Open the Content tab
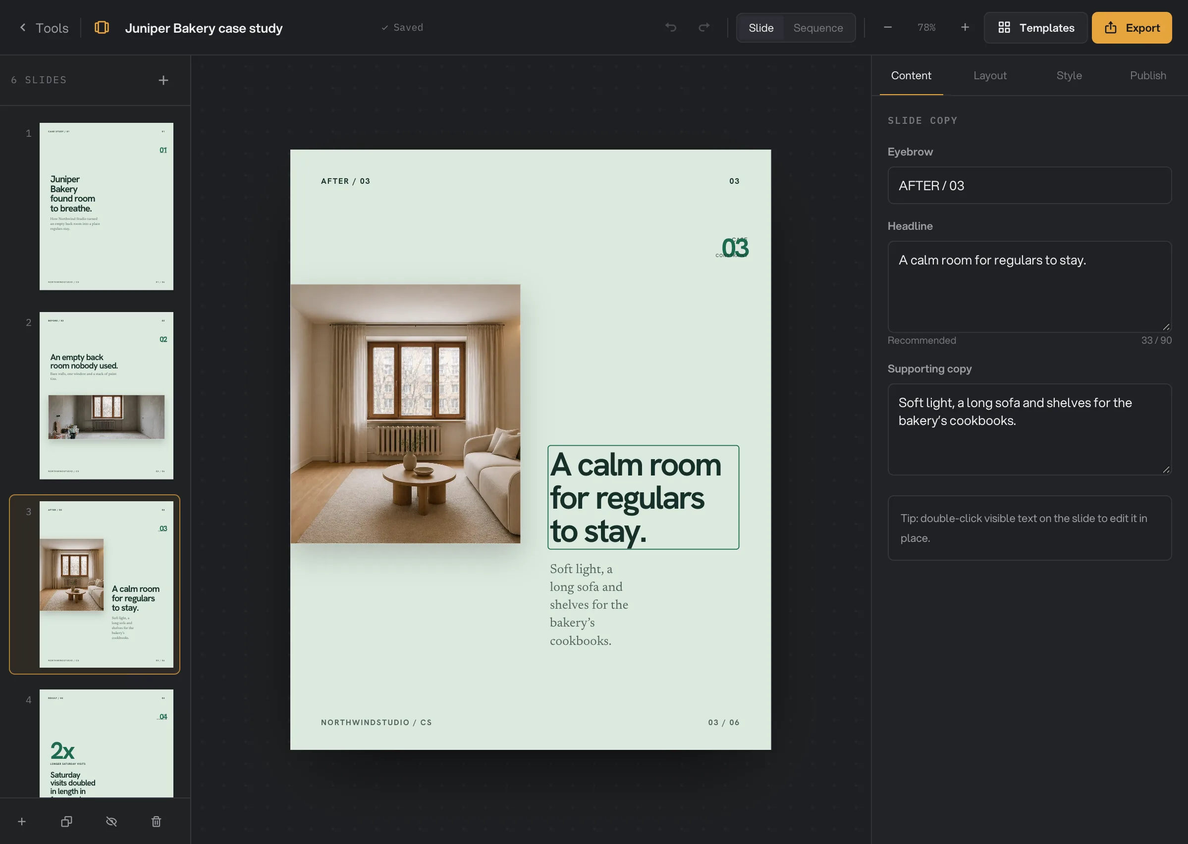 (911, 75)
